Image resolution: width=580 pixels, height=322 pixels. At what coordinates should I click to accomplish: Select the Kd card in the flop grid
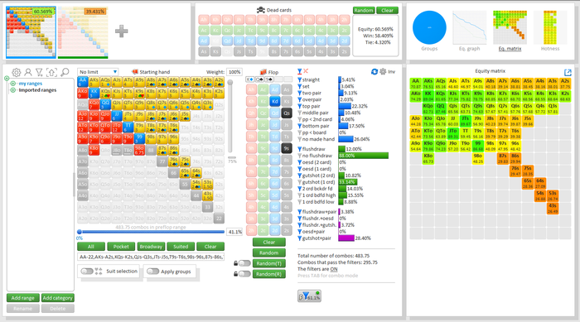pyautogui.click(x=274, y=101)
